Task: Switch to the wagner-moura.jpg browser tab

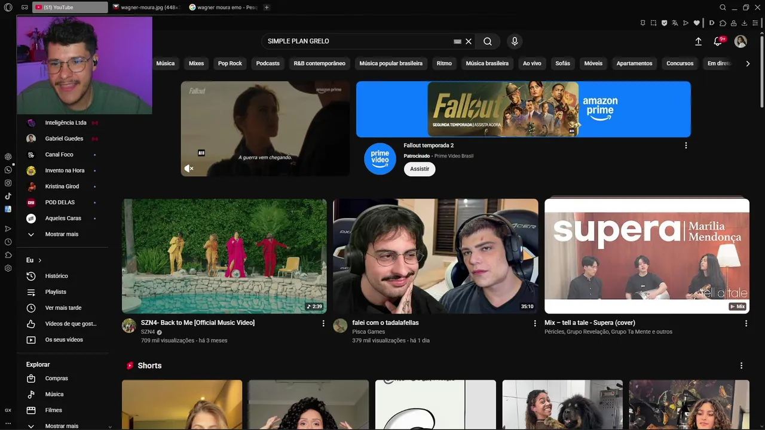Action: click(146, 7)
